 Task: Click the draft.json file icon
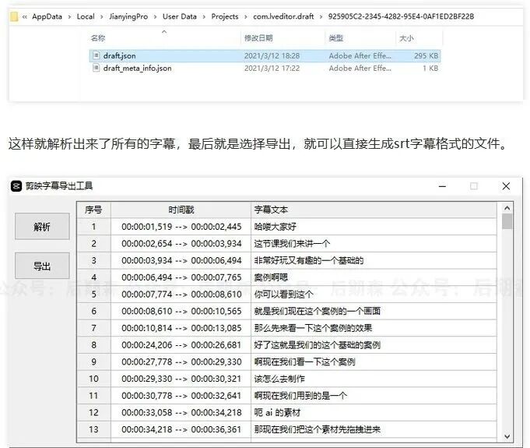97,55
